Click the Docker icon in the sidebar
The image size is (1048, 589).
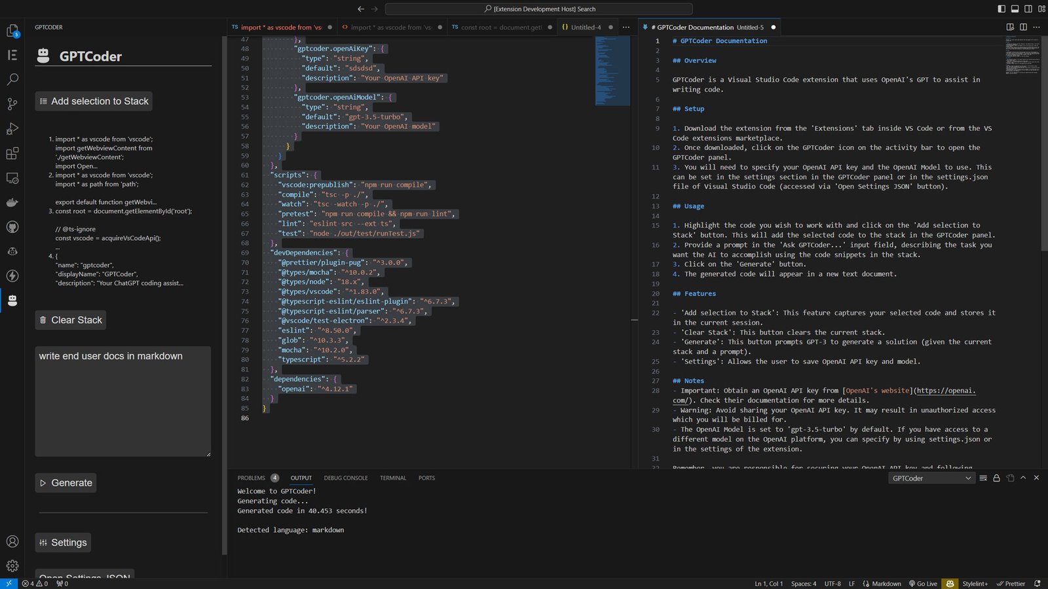pos(12,202)
